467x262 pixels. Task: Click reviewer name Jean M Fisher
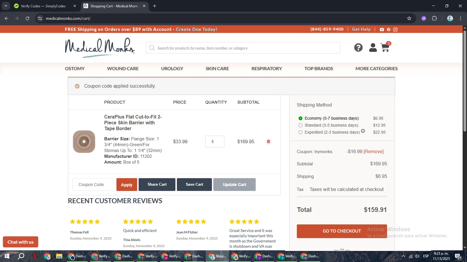(x=187, y=232)
